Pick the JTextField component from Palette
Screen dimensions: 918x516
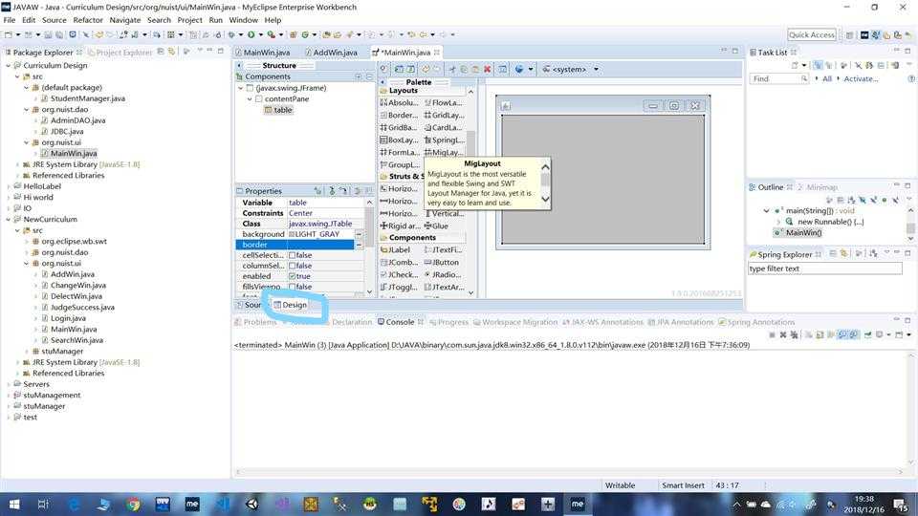443,249
